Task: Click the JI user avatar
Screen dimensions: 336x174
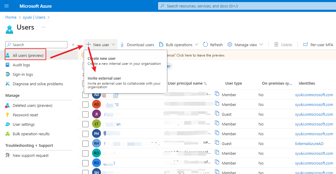Action: pos(97,114)
